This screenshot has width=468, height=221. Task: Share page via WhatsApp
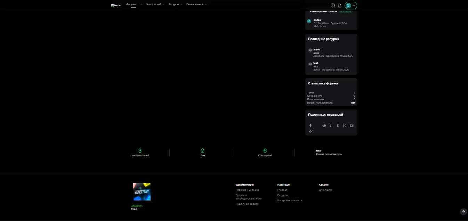point(345,125)
